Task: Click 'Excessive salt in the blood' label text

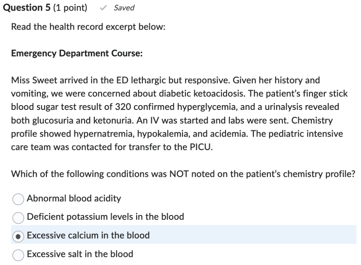Action: (80, 254)
